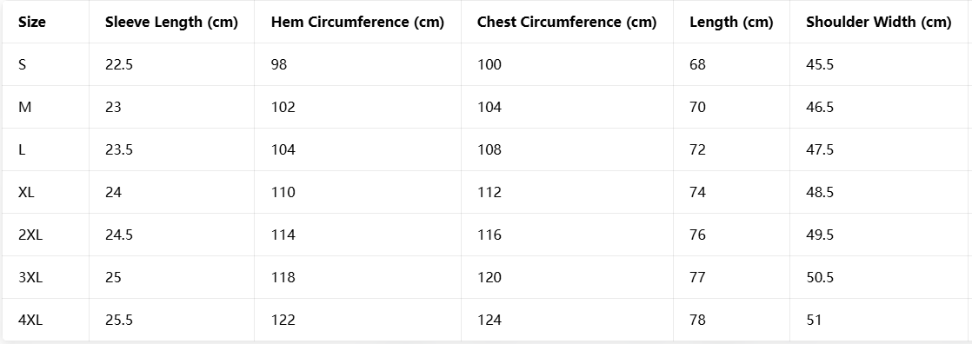Select the XL size cell
972x344 pixels.
(x=27, y=192)
